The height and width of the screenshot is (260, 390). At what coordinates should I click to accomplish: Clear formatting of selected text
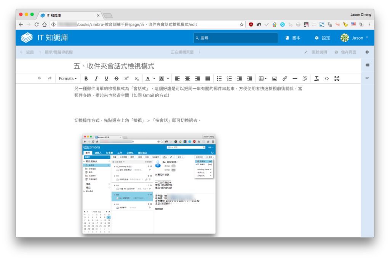(316, 78)
